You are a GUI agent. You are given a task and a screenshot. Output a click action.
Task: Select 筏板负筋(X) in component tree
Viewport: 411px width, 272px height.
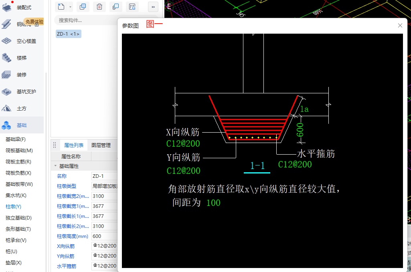(x=18, y=173)
